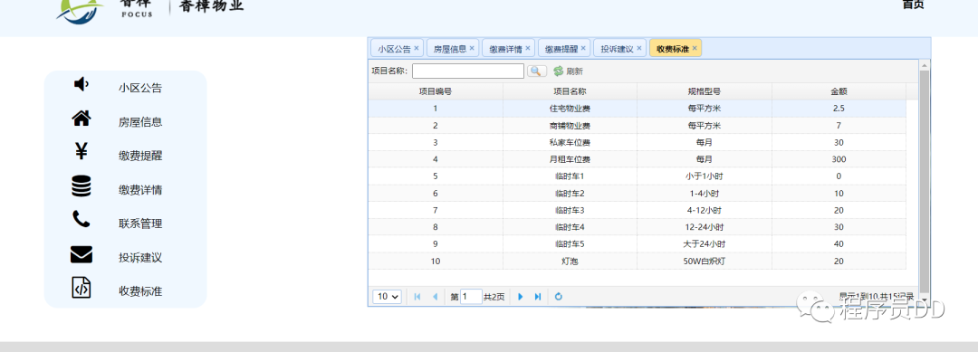
Task: Go to next page of the grid
Action: tap(520, 297)
